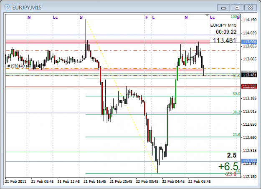Select the '#1530149 sell' order label
This screenshot has width=261, height=189.
point(19,66)
